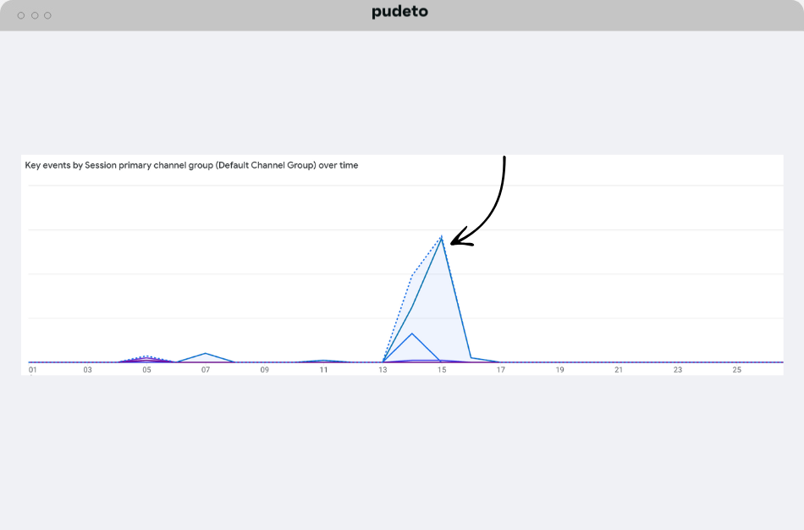The height and width of the screenshot is (530, 804).
Task: Click the x-axis label 01
Action: 32,370
